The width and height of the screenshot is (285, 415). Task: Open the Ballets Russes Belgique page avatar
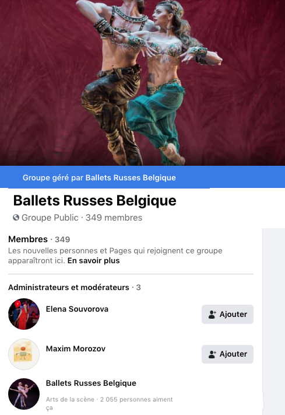click(x=24, y=394)
